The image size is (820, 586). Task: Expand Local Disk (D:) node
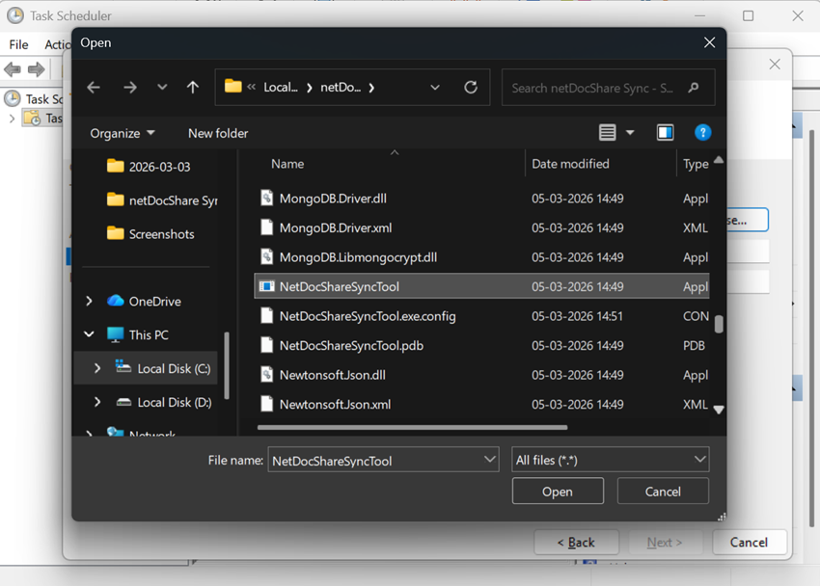pyautogui.click(x=97, y=402)
